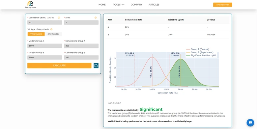Click the save results disk icon
Screen dimensions: 257x129
96,65
